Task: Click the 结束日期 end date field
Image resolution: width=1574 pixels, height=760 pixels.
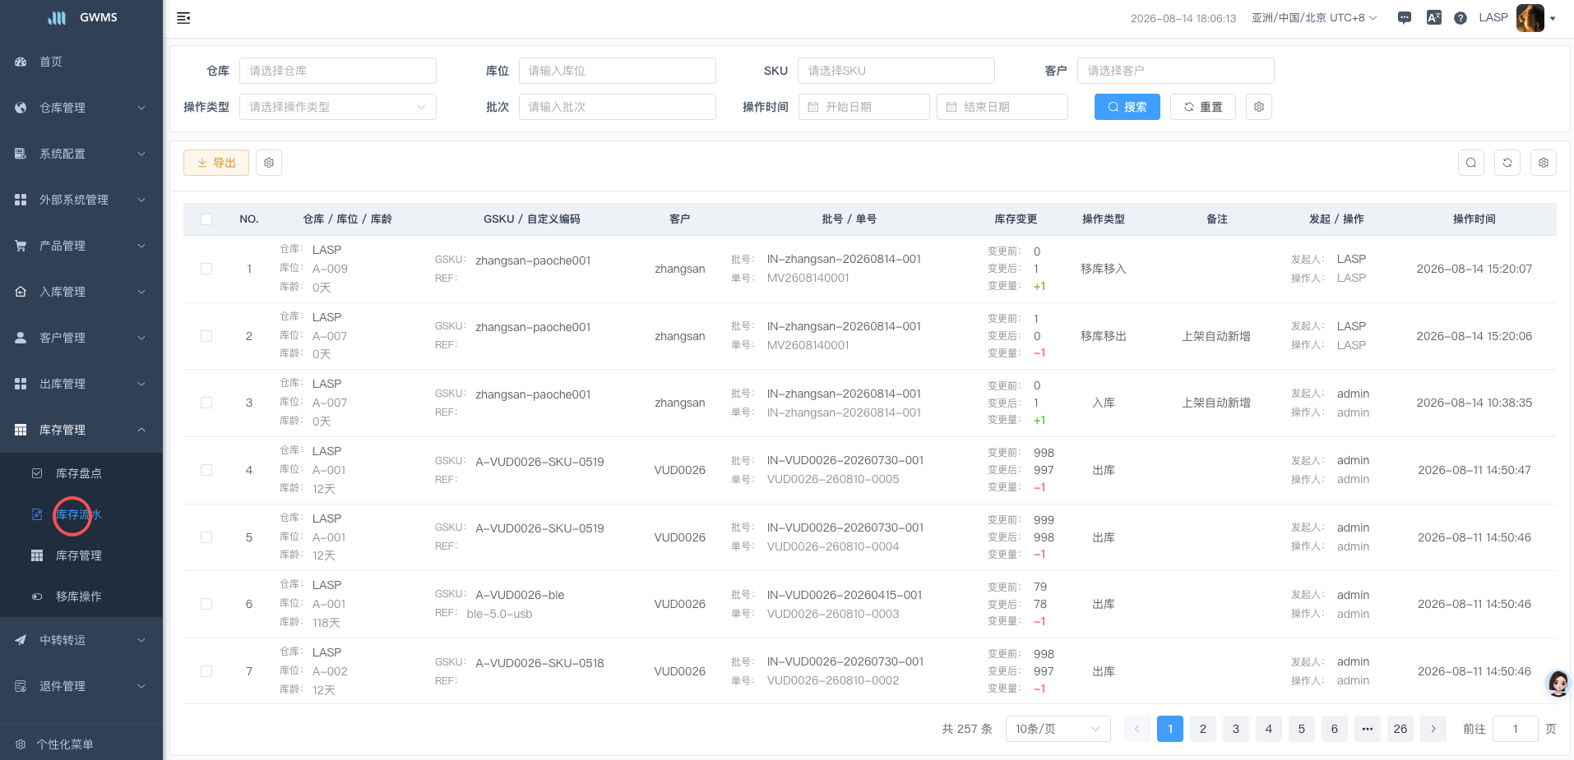Action: click(1002, 107)
